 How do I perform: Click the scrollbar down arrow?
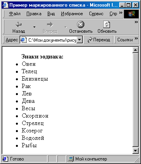(x=136, y=151)
